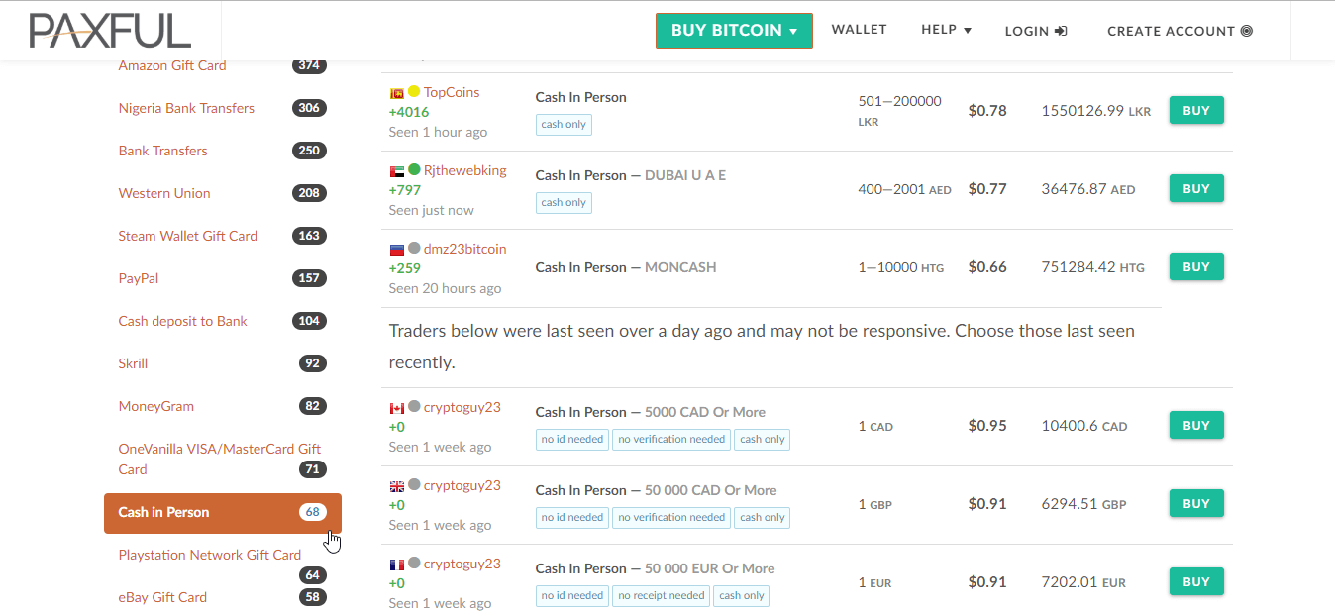Click the Paxful logo
Viewport: 1335px width, 616px height.
click(110, 31)
